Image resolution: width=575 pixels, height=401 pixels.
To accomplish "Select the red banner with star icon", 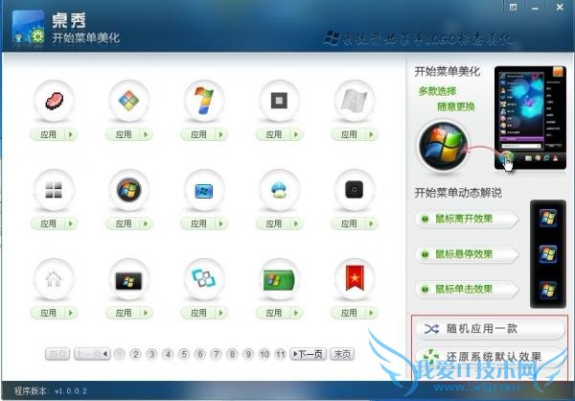I will (x=355, y=279).
